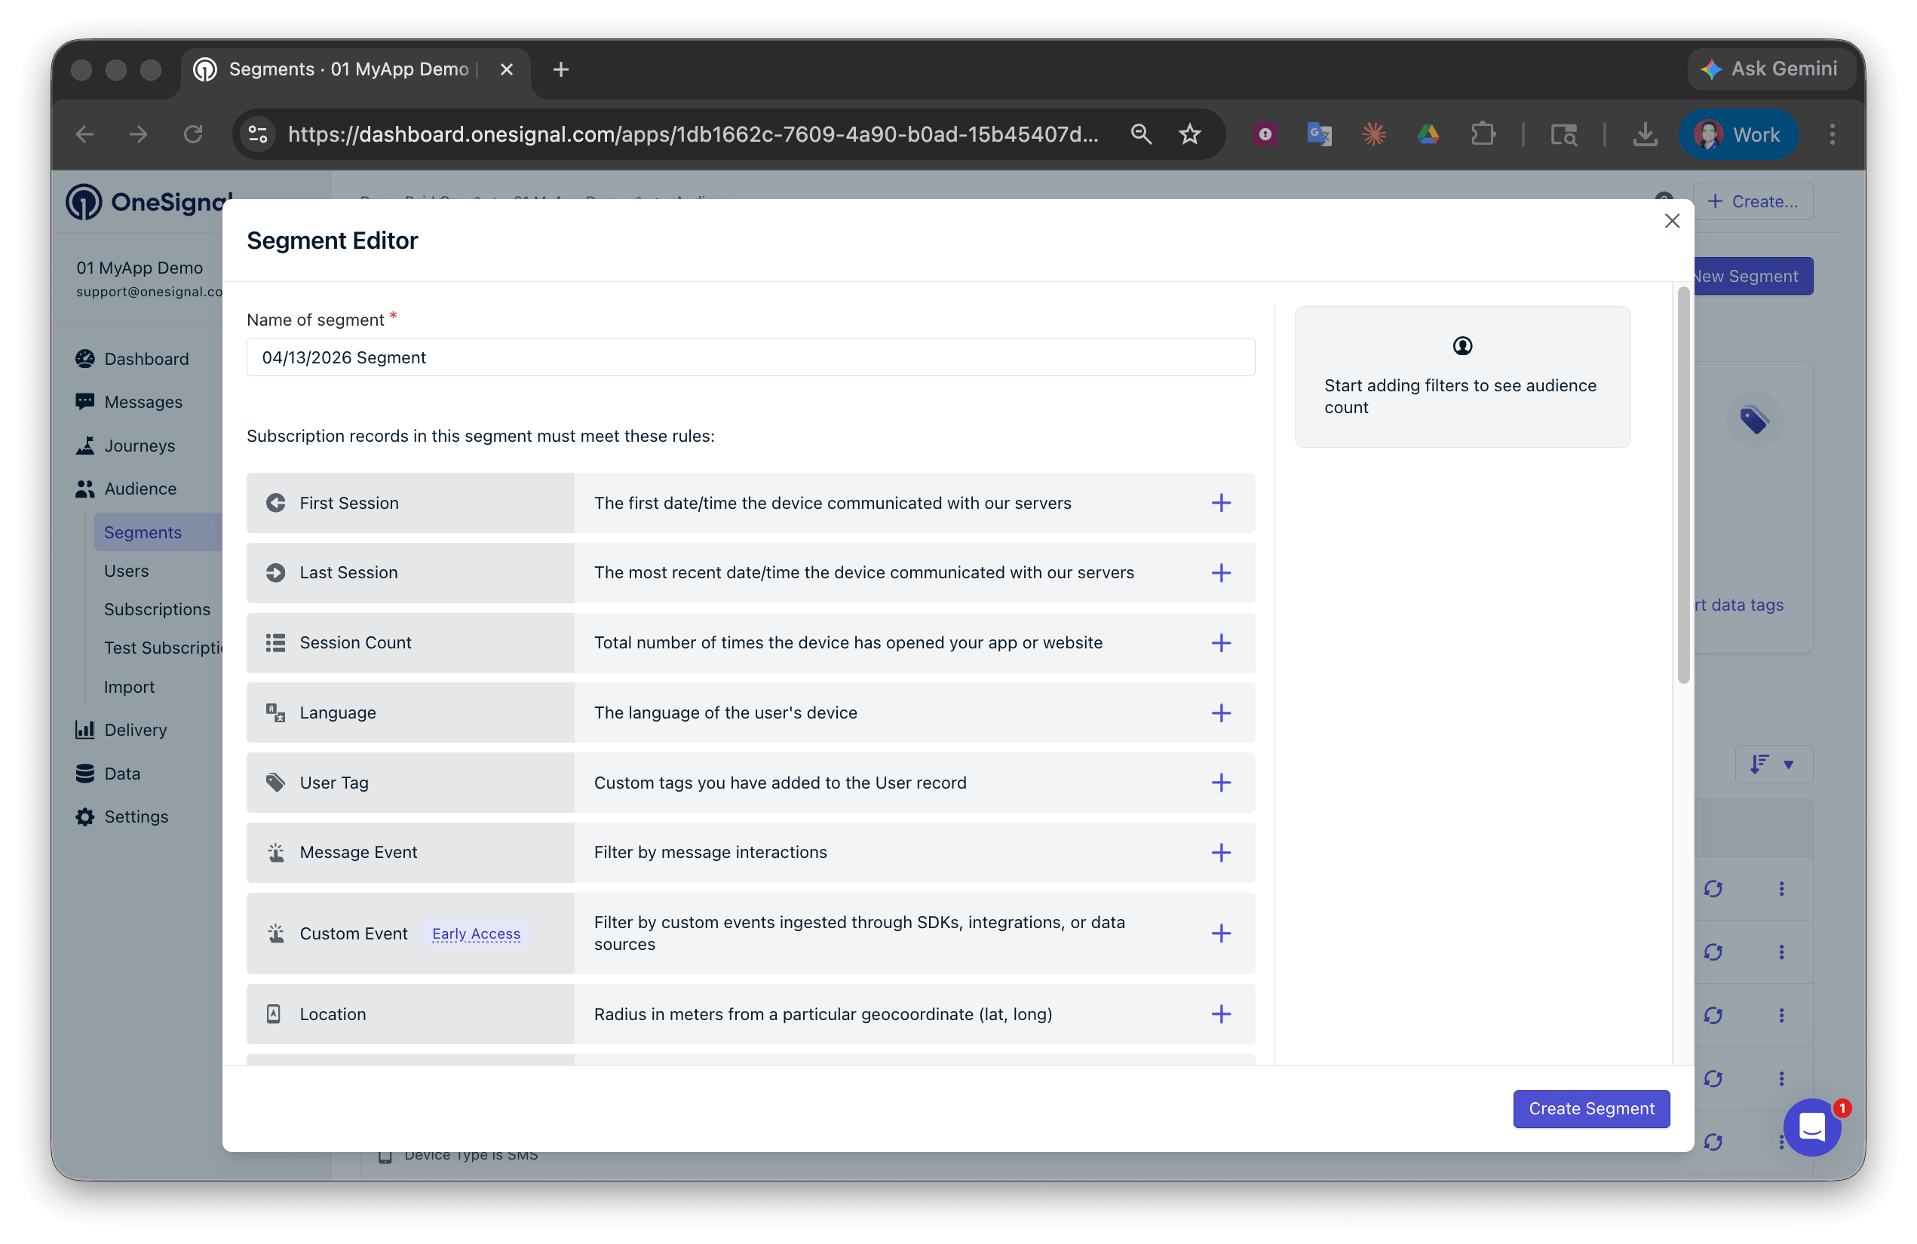The image size is (1917, 1244).
Task: Add the First Session filter with its plus icon
Action: click(x=1221, y=502)
